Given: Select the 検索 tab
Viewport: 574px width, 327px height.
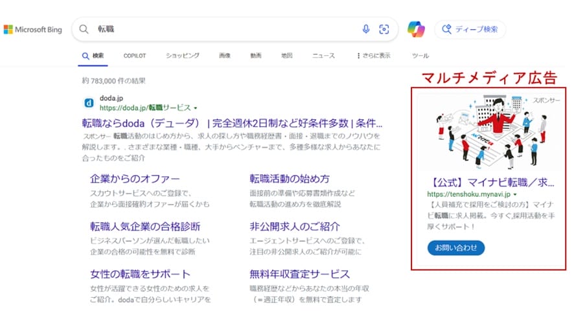Looking at the screenshot, I should click(93, 56).
